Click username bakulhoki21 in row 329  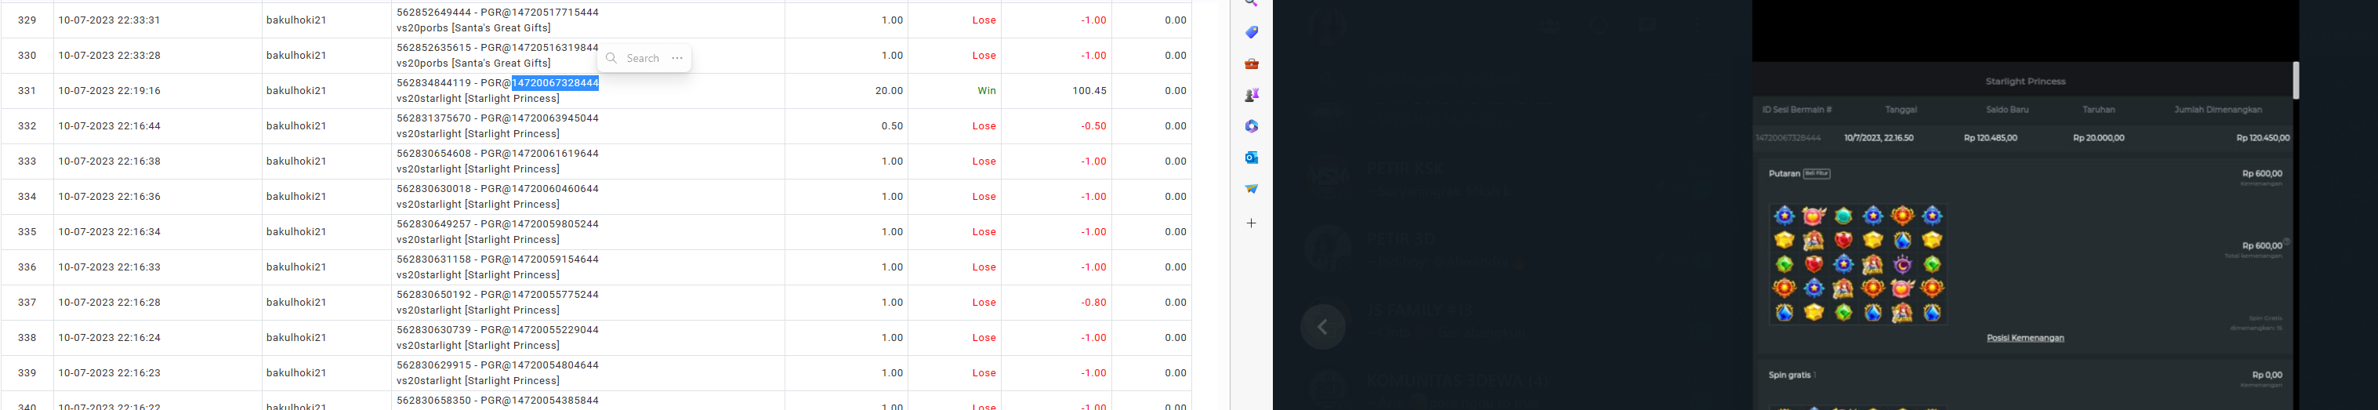pos(296,20)
